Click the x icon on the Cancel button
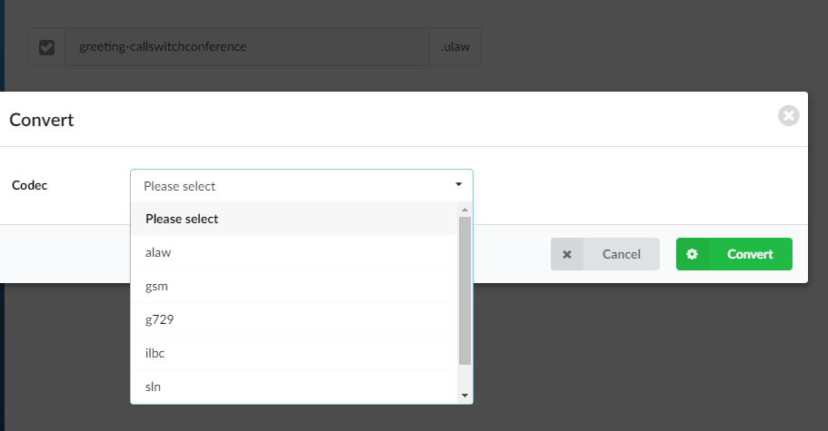828x431 pixels. click(x=567, y=254)
